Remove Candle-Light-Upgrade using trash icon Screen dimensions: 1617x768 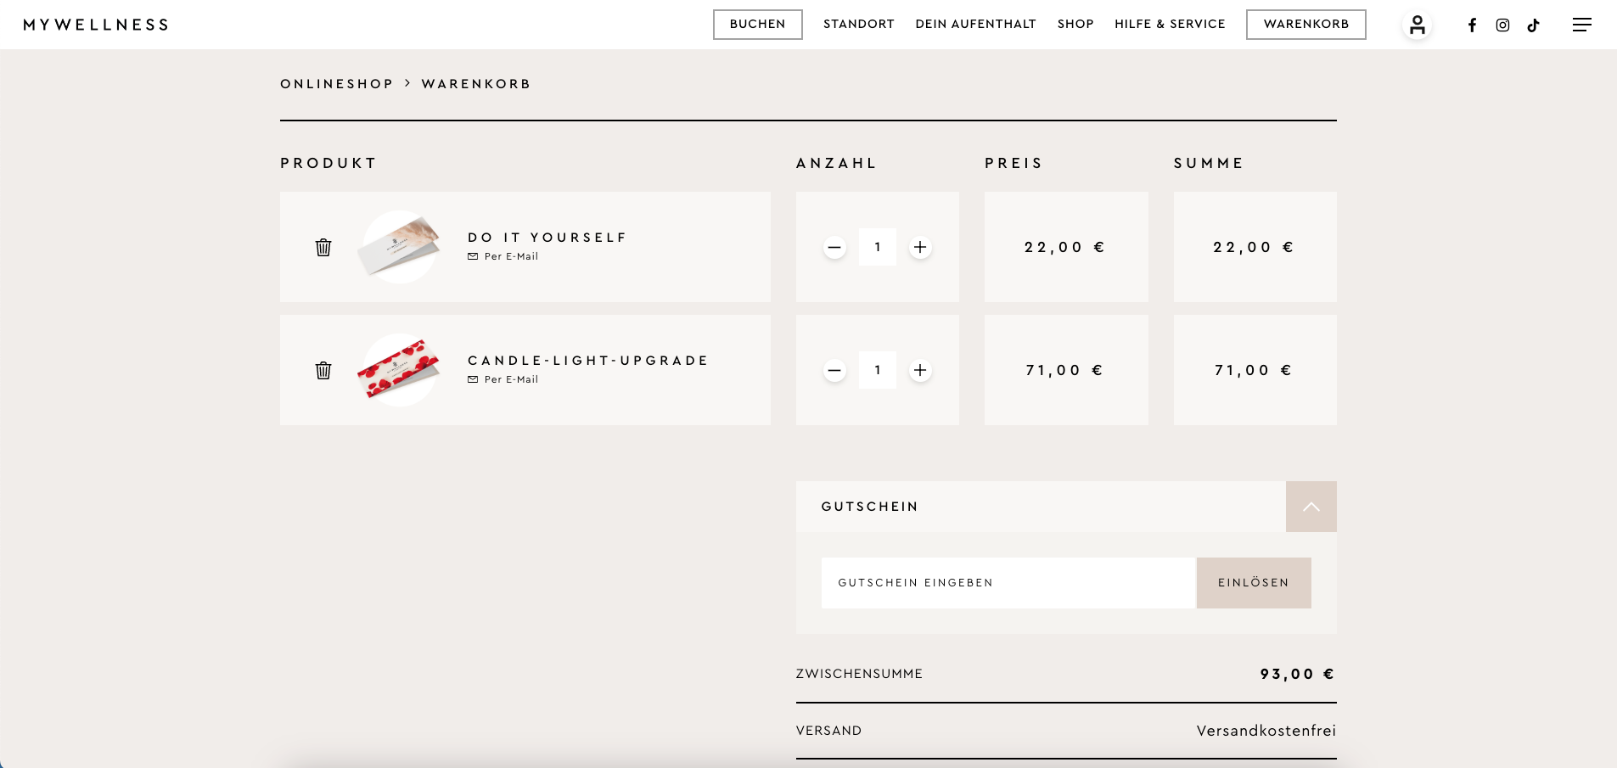[323, 370]
